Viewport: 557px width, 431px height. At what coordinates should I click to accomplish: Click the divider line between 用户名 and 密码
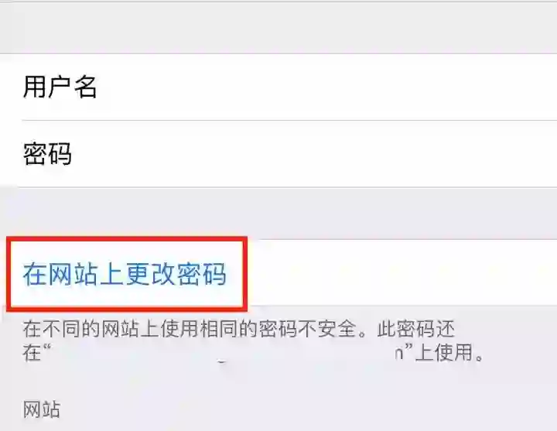[x=289, y=120]
